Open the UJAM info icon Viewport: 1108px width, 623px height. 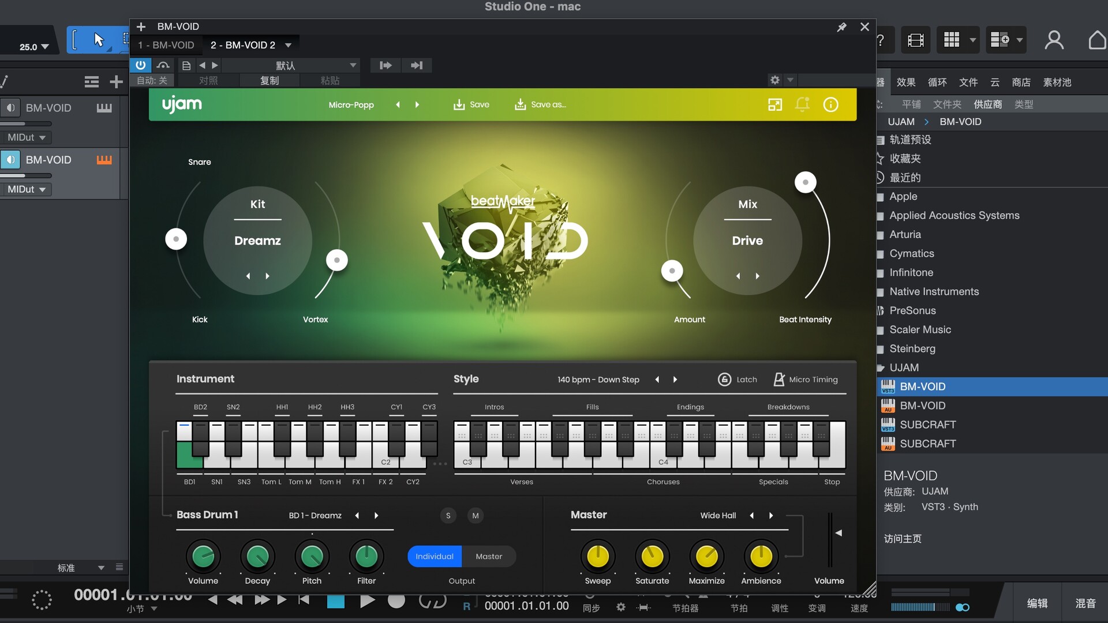tap(830, 104)
